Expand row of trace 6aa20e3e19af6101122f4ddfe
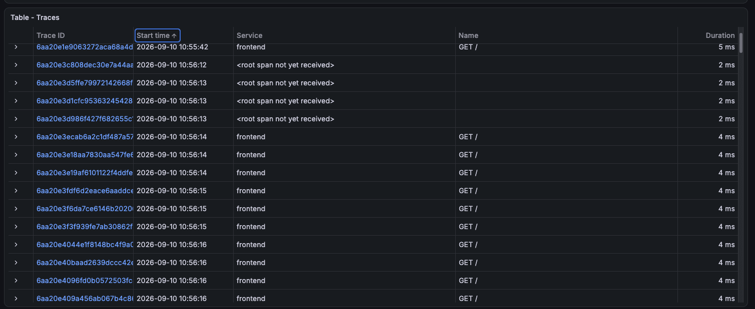The width and height of the screenshot is (755, 309). [x=16, y=173]
